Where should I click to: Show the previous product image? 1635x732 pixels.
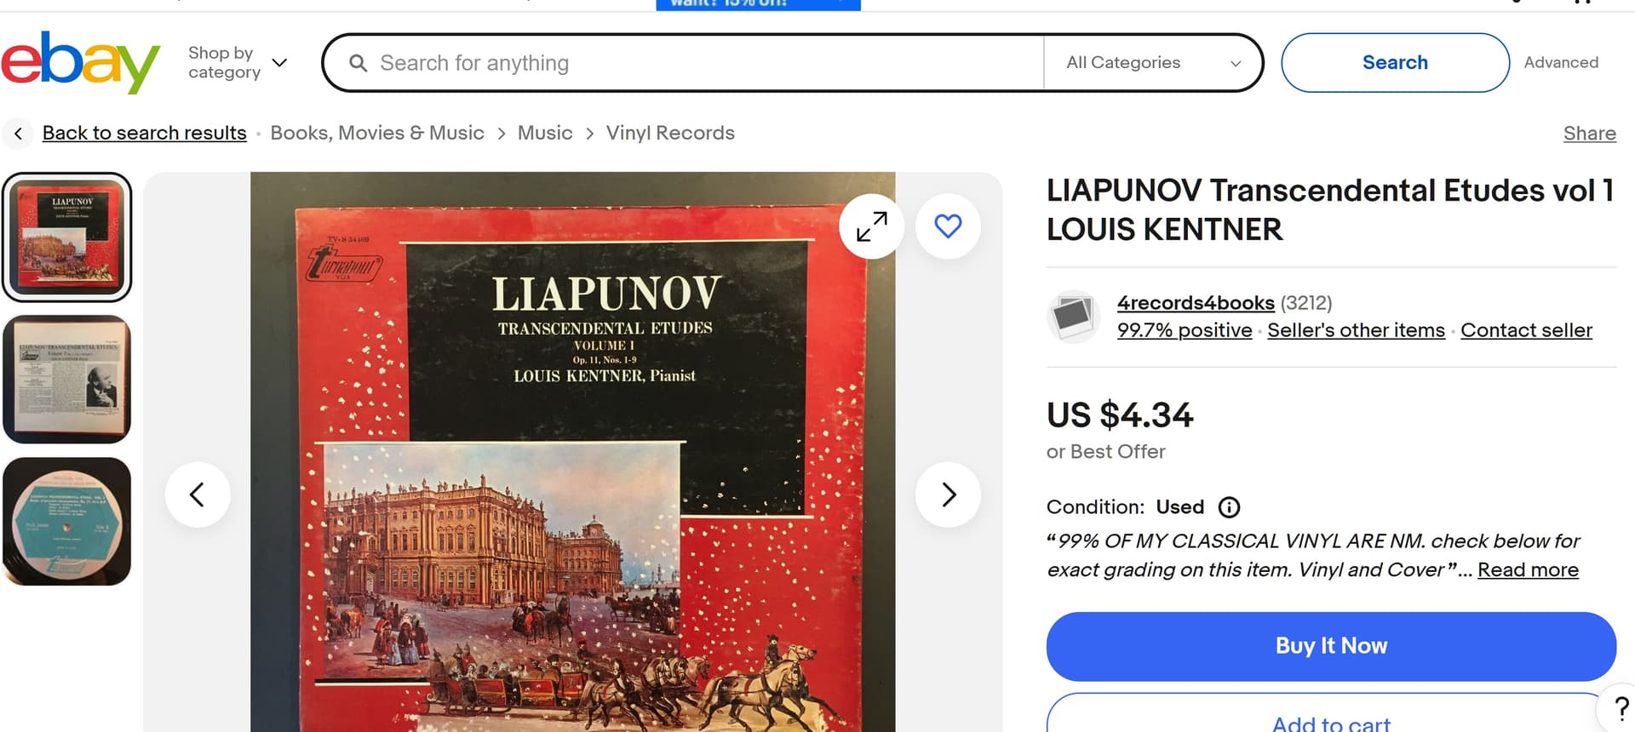point(198,495)
